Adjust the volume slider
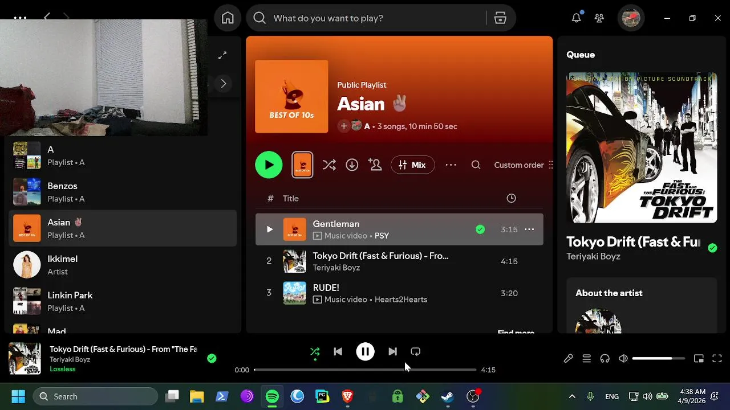This screenshot has width=730, height=410. pos(658,358)
